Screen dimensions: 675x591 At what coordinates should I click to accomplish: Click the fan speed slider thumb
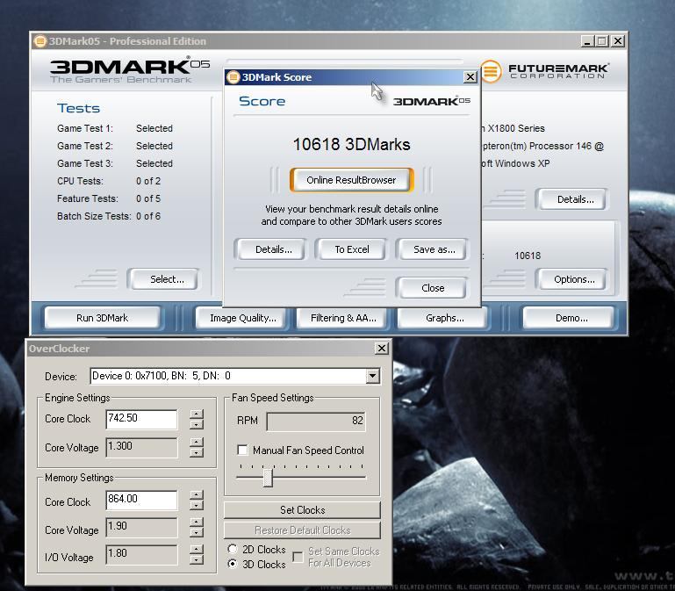(x=268, y=478)
